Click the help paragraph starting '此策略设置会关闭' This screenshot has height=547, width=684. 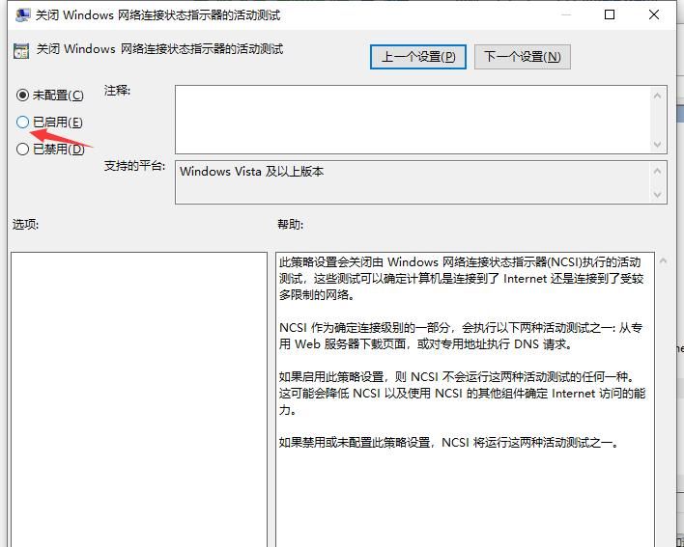(461, 278)
